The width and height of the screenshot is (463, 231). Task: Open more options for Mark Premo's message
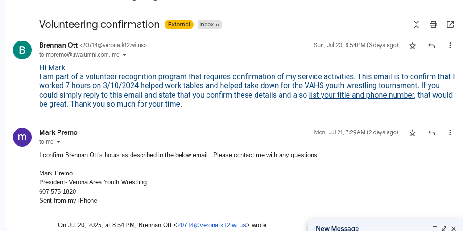(x=450, y=132)
